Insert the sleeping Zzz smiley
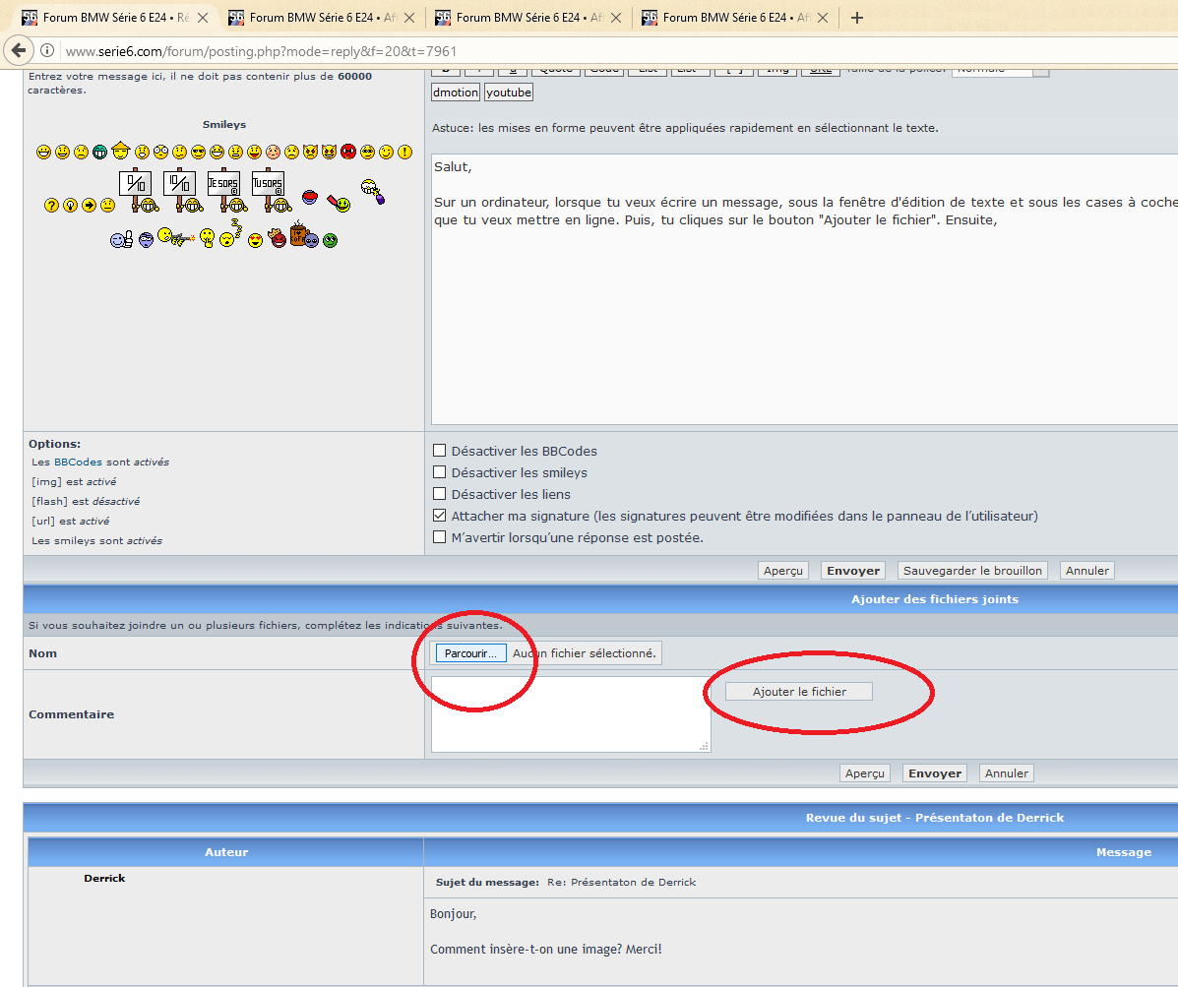Screen dimensions: 1178x987 click(x=229, y=234)
